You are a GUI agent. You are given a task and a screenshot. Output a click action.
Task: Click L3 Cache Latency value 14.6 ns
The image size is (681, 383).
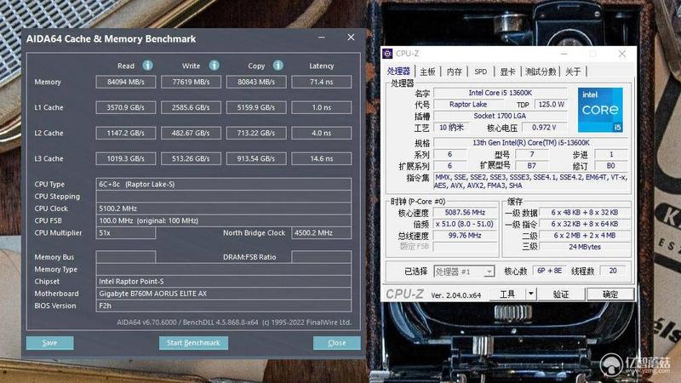(322, 158)
